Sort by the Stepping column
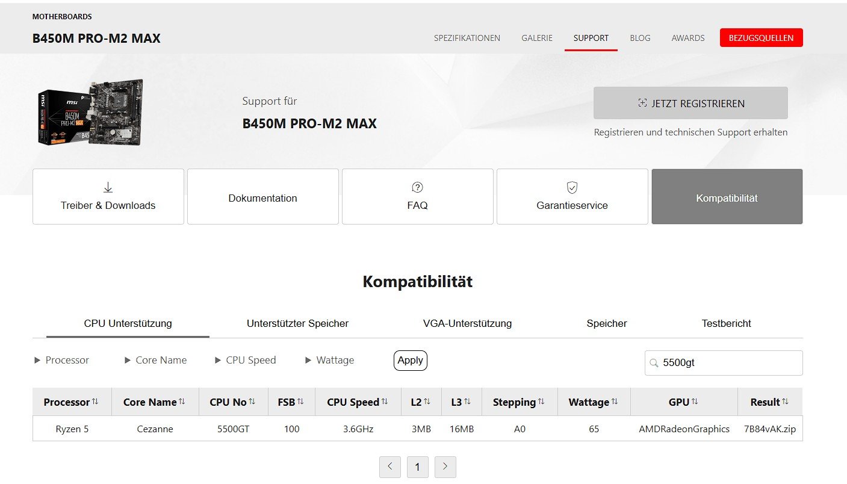The image size is (847, 484). click(520, 402)
